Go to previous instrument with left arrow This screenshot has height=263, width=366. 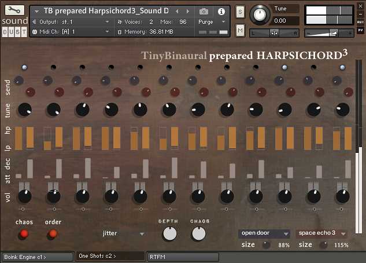[x=178, y=11]
